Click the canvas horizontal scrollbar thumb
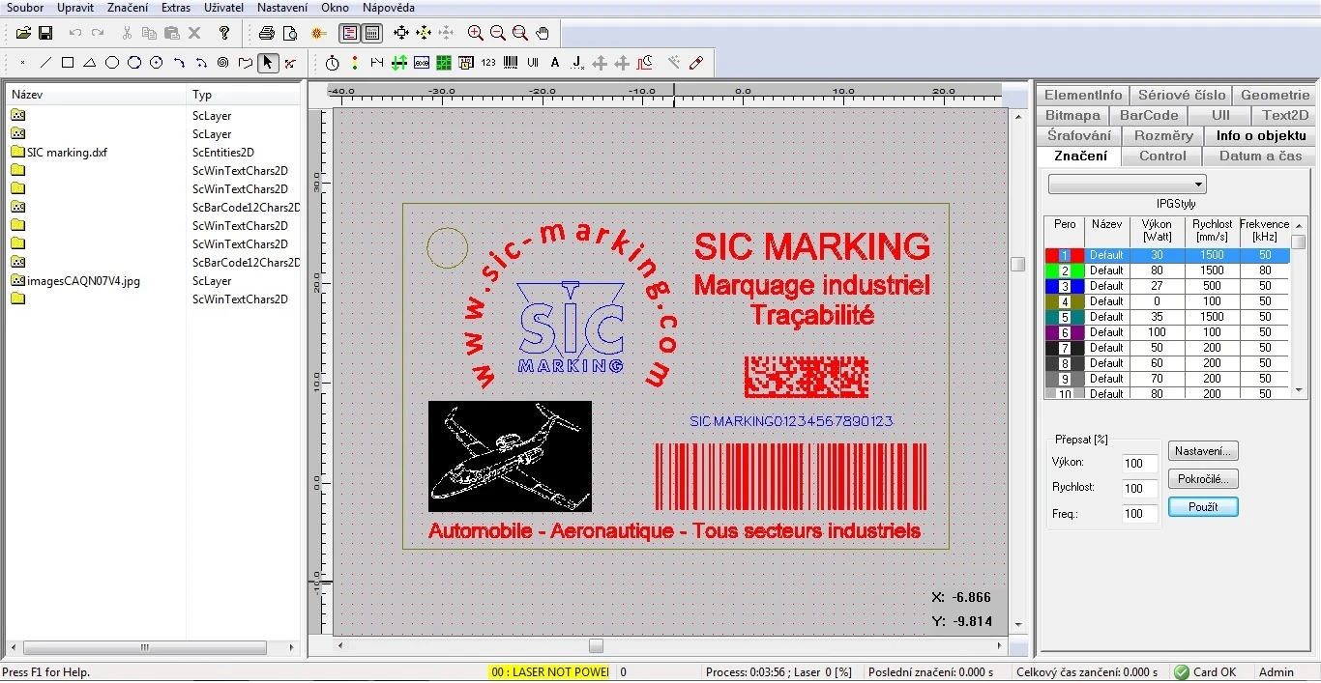This screenshot has width=1321, height=683. pos(596,645)
